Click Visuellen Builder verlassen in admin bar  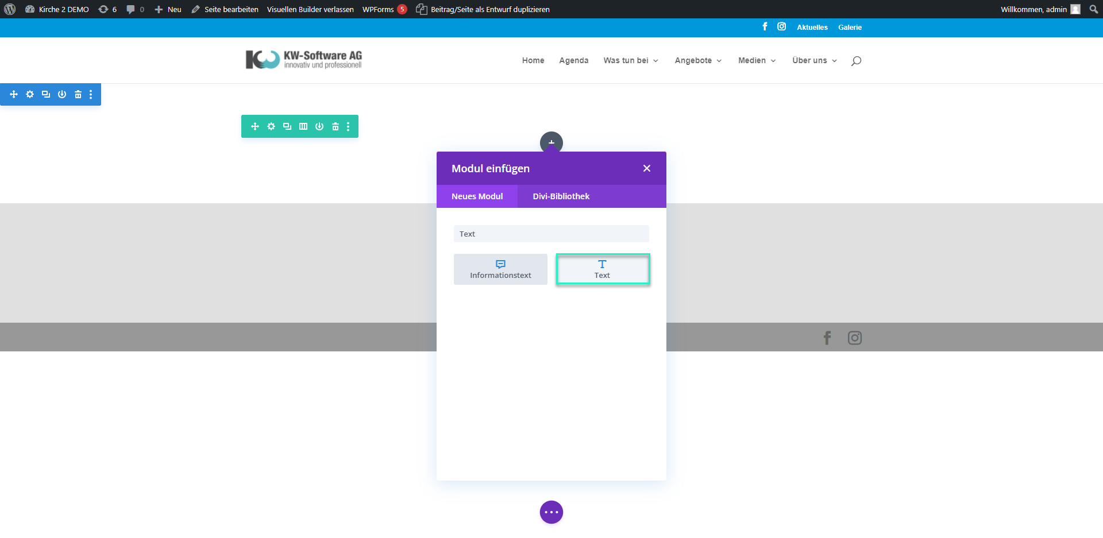click(x=310, y=9)
